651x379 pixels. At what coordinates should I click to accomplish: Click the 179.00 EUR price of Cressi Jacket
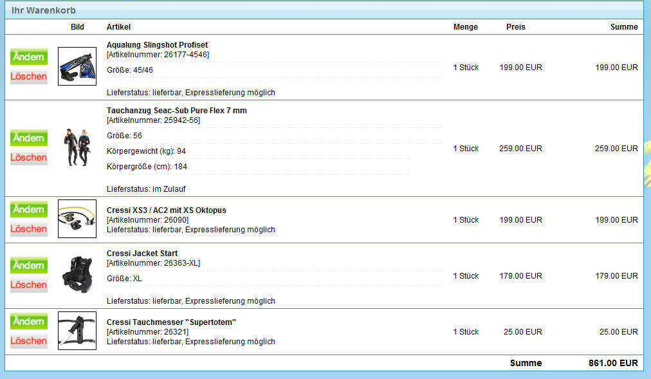pyautogui.click(x=520, y=275)
